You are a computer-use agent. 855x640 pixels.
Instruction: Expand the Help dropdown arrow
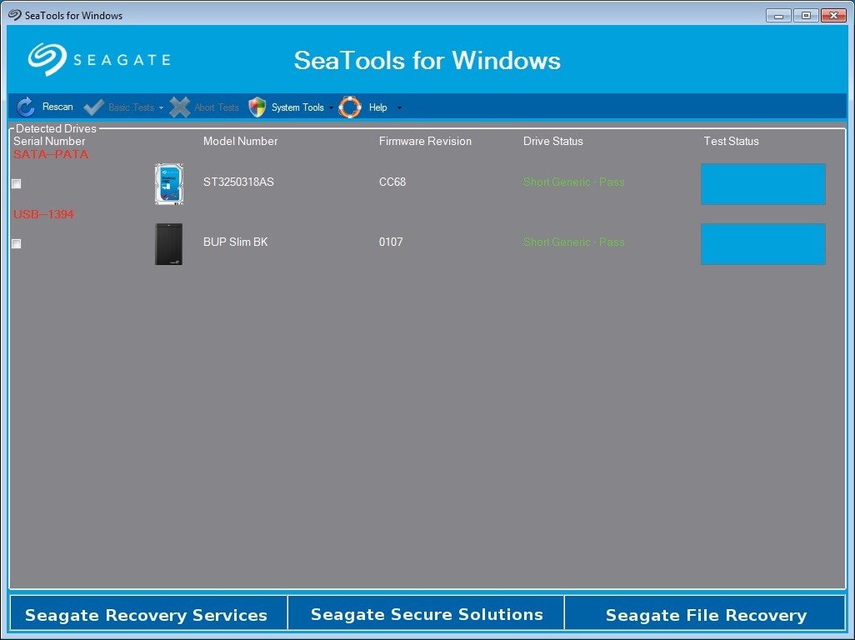coord(397,107)
